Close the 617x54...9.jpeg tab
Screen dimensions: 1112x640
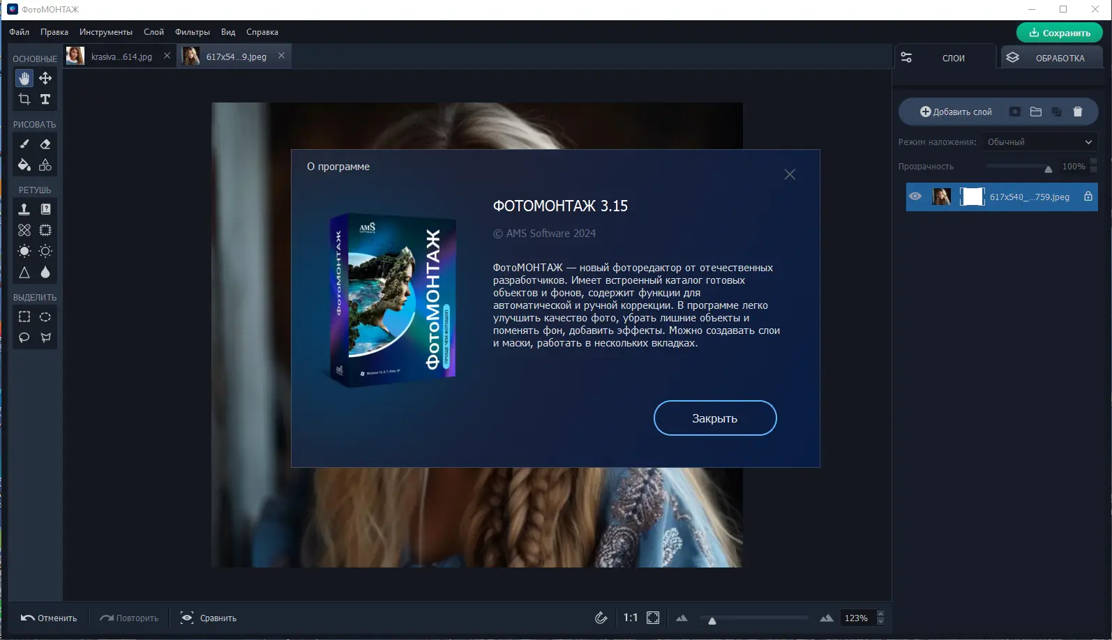(281, 56)
